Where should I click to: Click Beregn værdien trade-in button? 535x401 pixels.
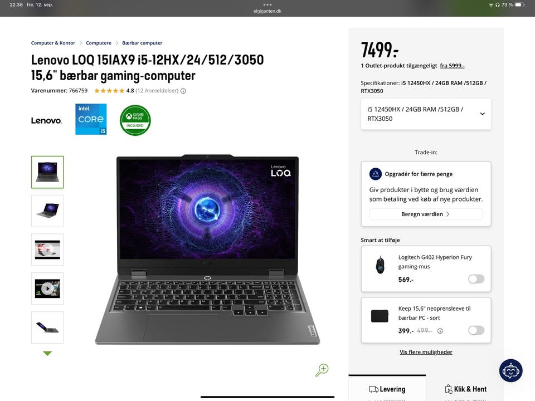pyautogui.click(x=426, y=214)
